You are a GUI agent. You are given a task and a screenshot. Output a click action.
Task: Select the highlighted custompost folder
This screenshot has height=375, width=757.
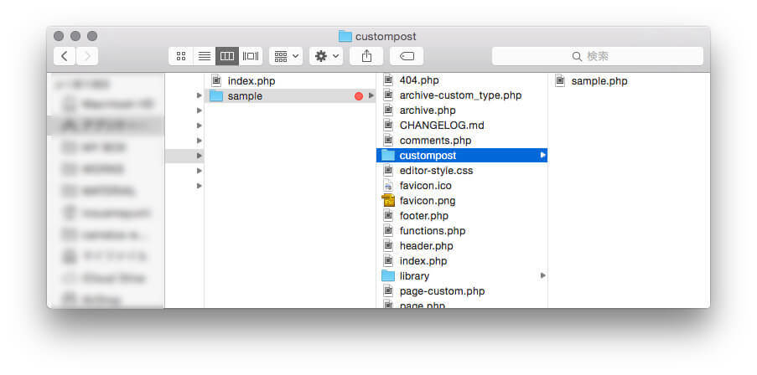[x=462, y=155]
